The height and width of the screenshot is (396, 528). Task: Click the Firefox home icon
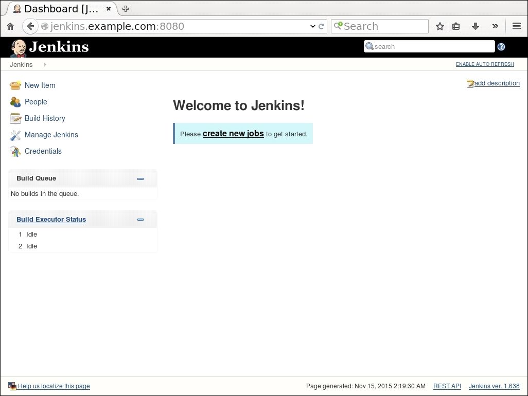coord(10,26)
